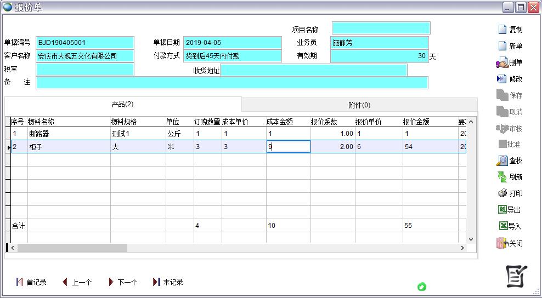Close the form with 关闭
Image resolution: width=542 pixels, height=298 pixels.
(502, 243)
